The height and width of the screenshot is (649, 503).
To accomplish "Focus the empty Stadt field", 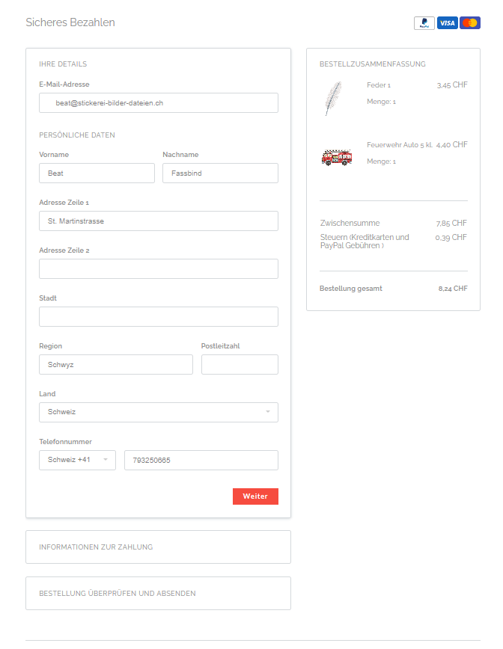I will (158, 316).
